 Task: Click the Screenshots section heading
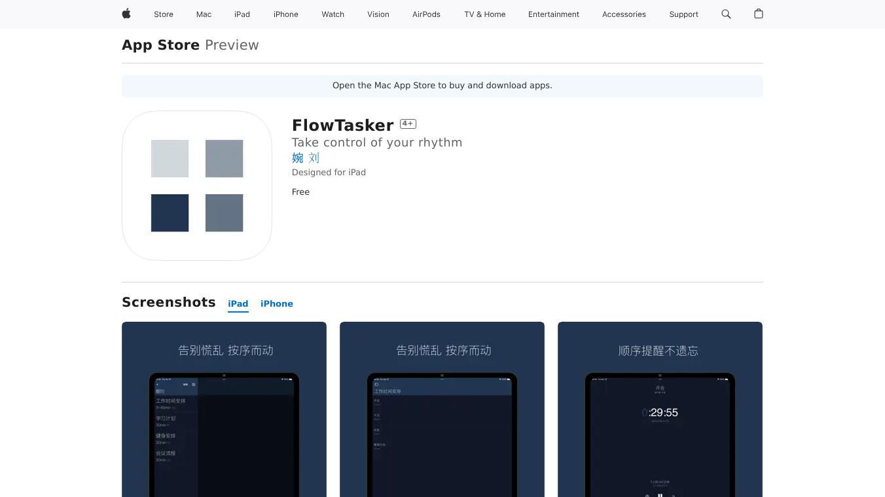[x=169, y=302]
